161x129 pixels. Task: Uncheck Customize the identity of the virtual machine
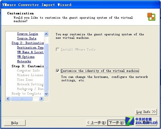[x=58, y=71]
